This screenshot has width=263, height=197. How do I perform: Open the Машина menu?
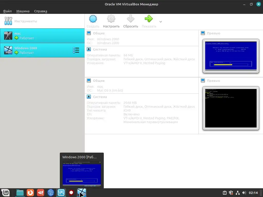coord(23,11)
